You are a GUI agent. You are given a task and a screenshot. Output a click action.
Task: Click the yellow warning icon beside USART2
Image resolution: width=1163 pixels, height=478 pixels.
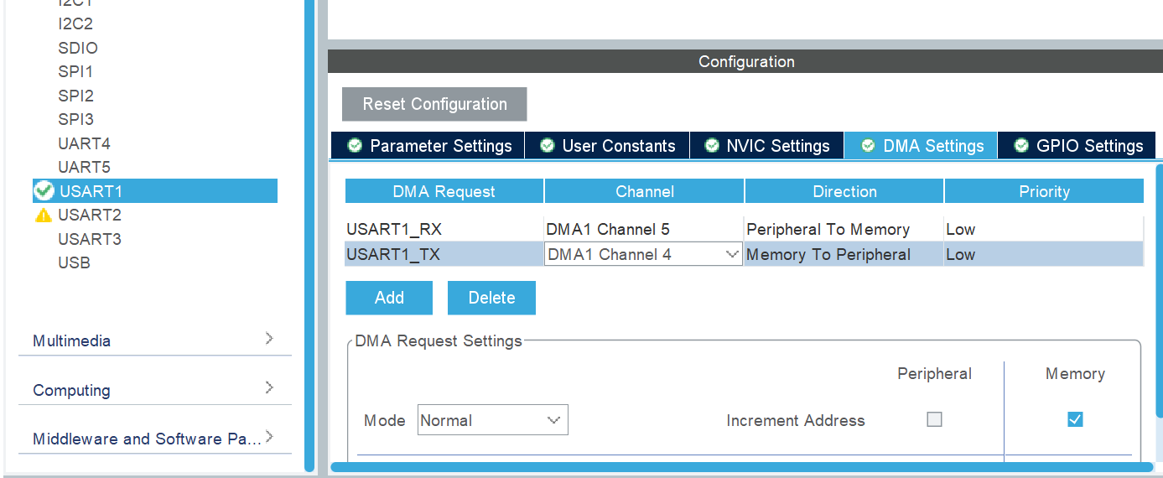43,216
